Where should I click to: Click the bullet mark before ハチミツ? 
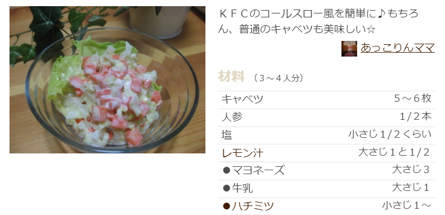(226, 206)
